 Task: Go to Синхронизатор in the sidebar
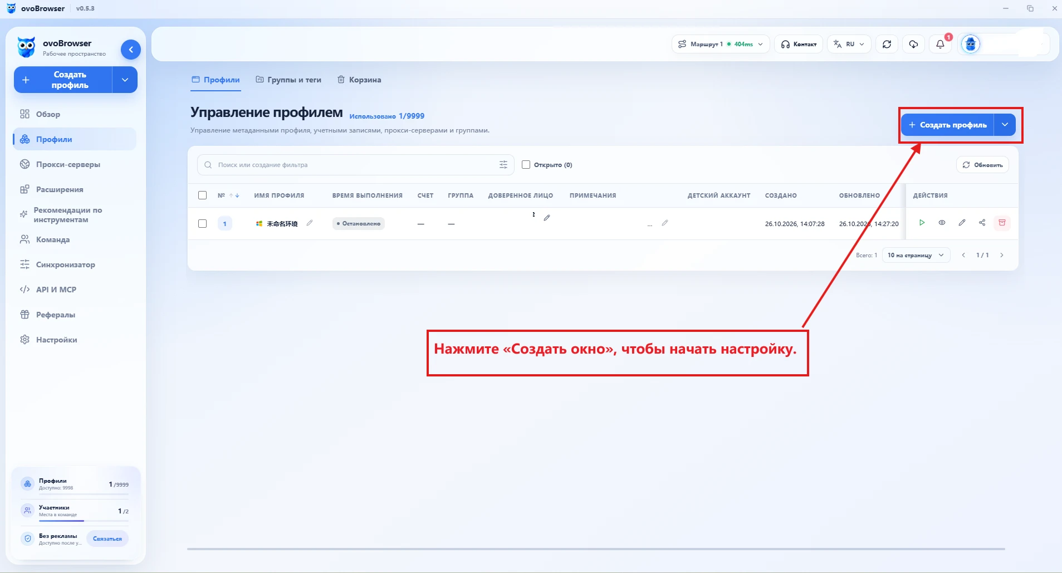(x=75, y=265)
